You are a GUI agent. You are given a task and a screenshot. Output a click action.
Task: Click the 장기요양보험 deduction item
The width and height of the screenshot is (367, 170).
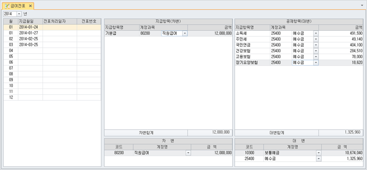tap(252, 63)
